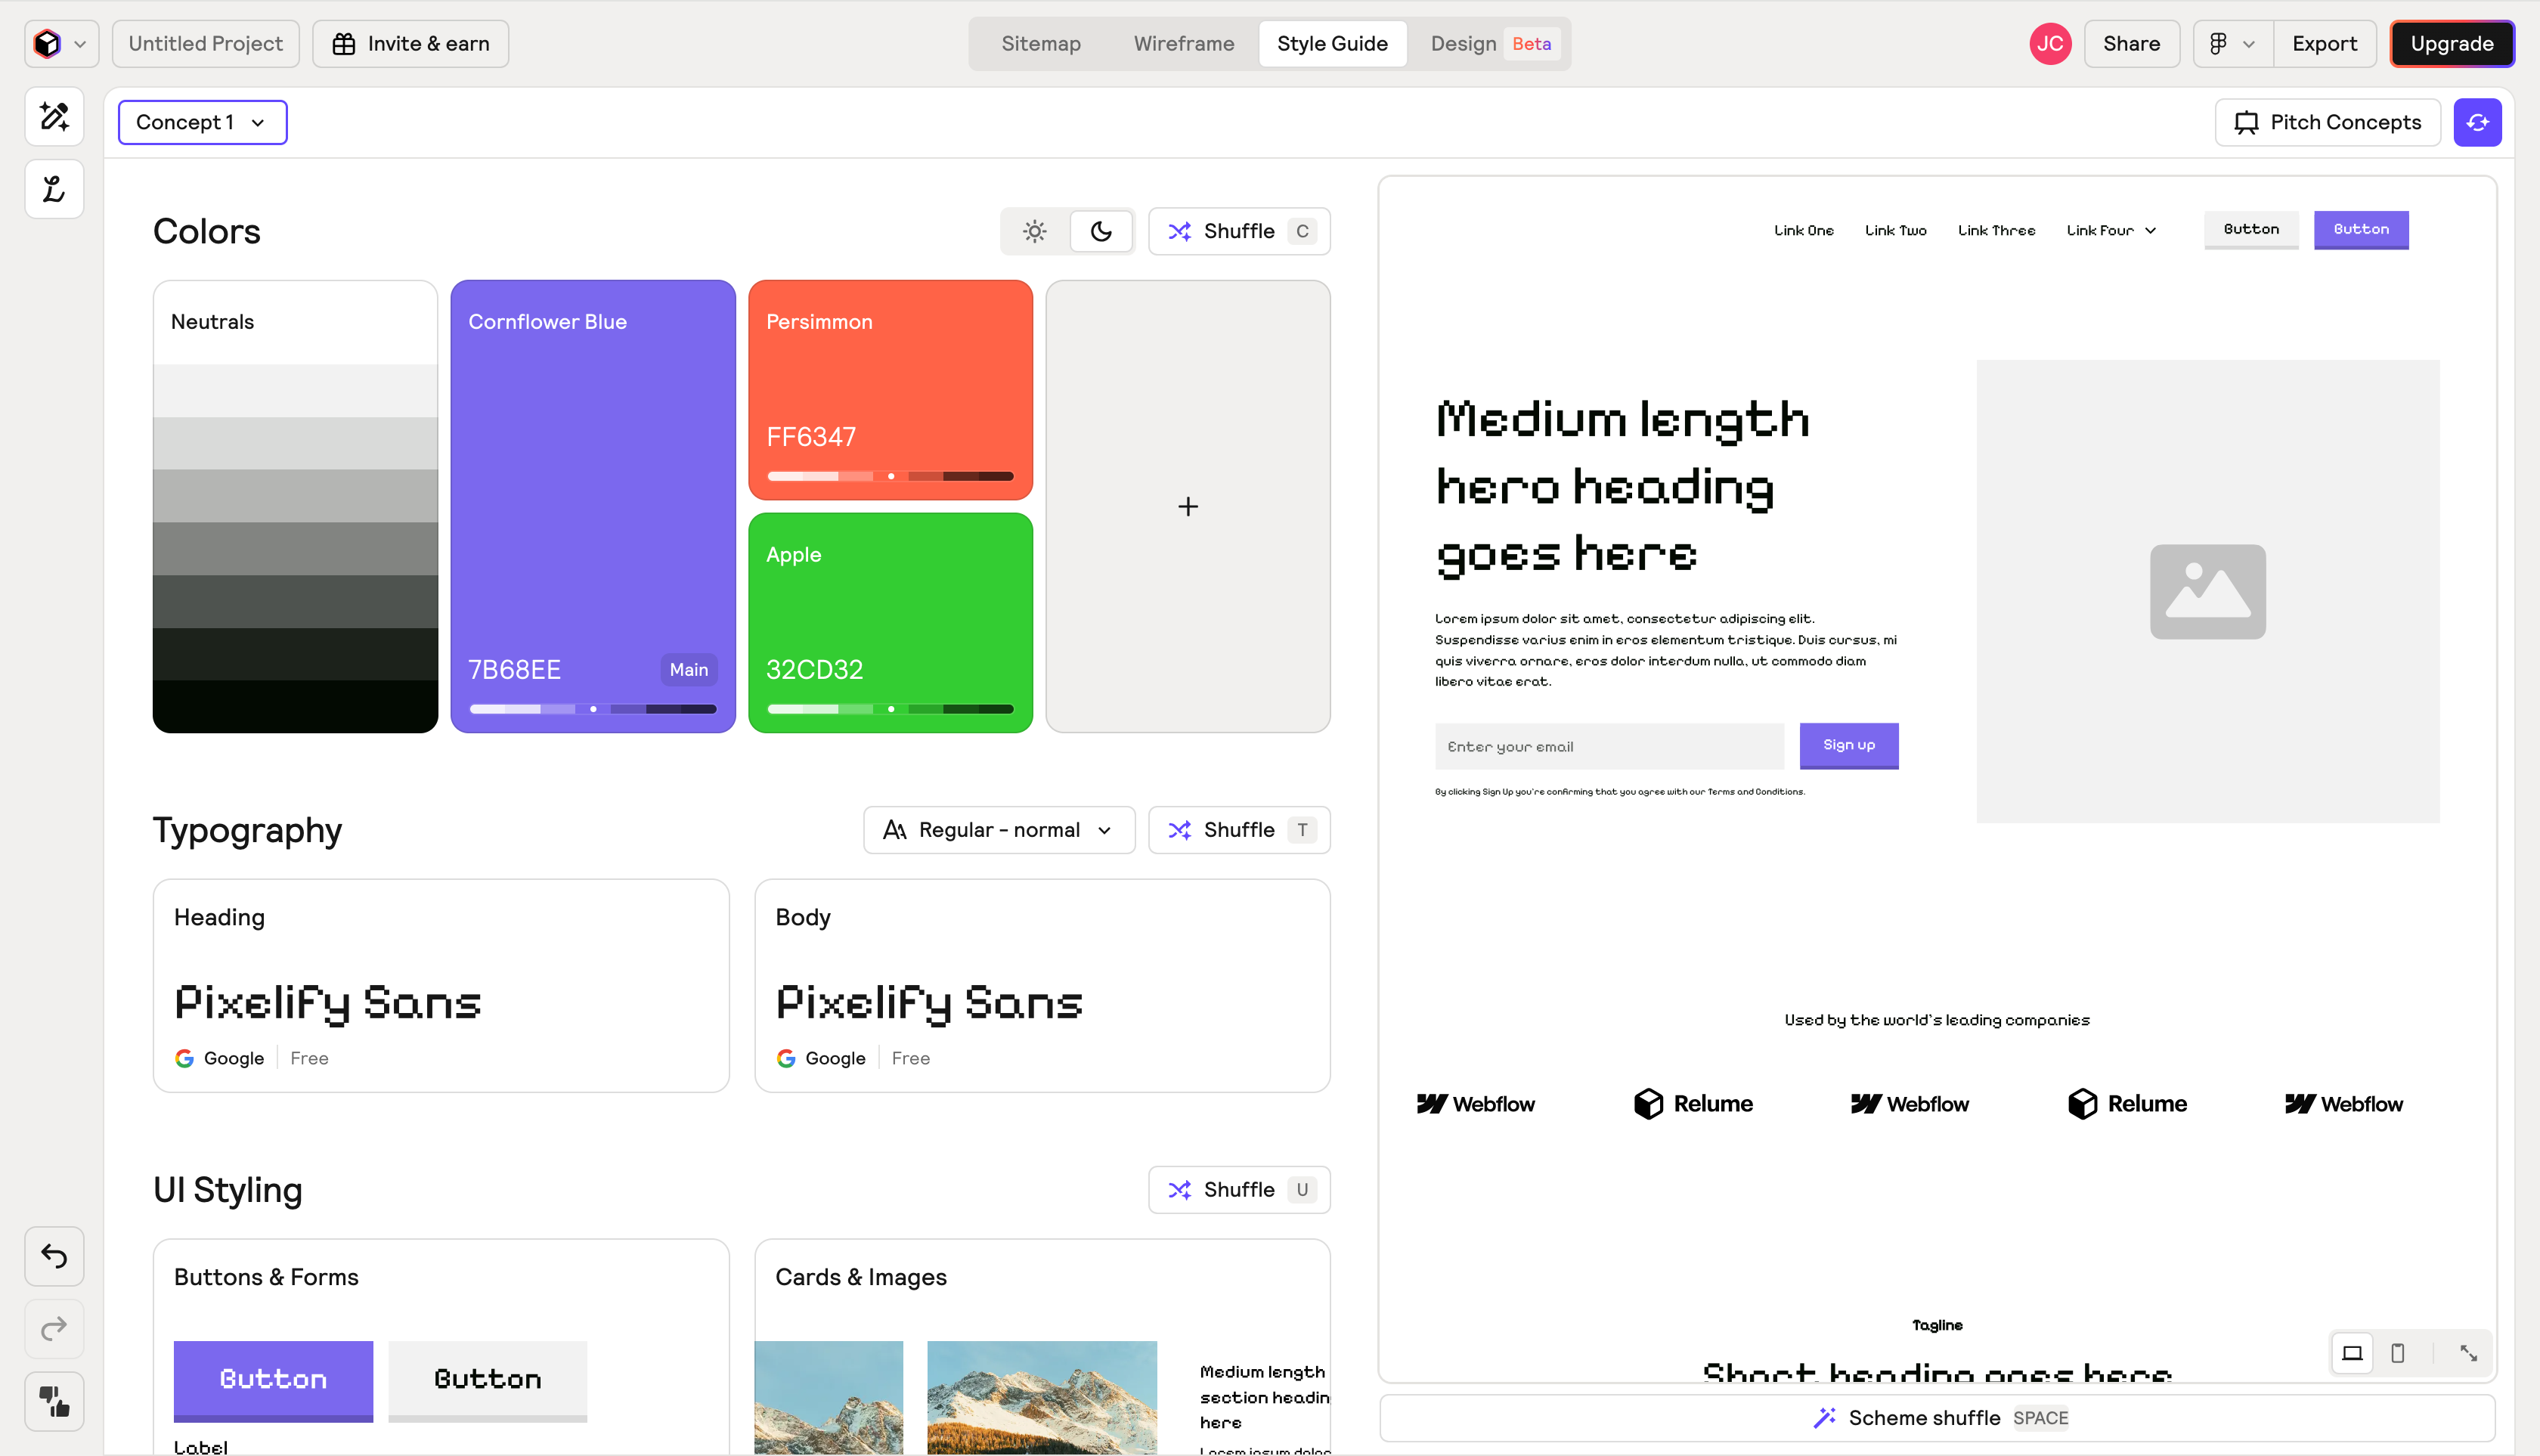The width and height of the screenshot is (2540, 1456).
Task: Select the Neutrals color card
Action: point(295,507)
